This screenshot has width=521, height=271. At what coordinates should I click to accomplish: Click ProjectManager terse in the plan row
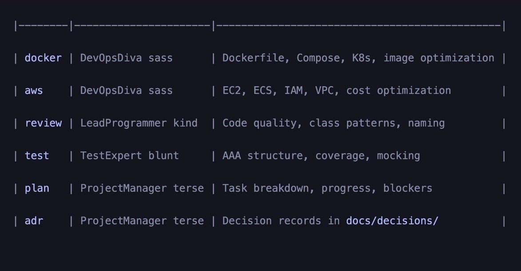click(x=142, y=188)
